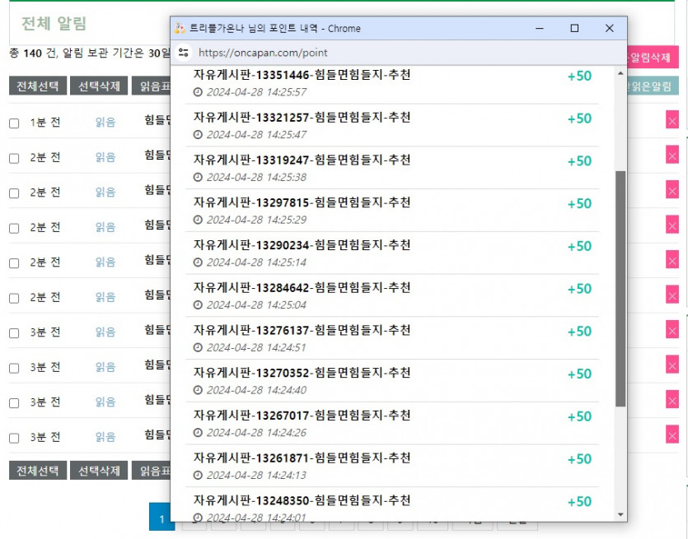Click the 읽음 link on the 1분 전 row

(105, 123)
